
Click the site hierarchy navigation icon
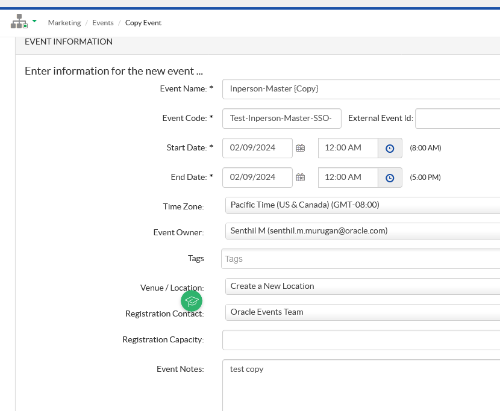point(19,22)
